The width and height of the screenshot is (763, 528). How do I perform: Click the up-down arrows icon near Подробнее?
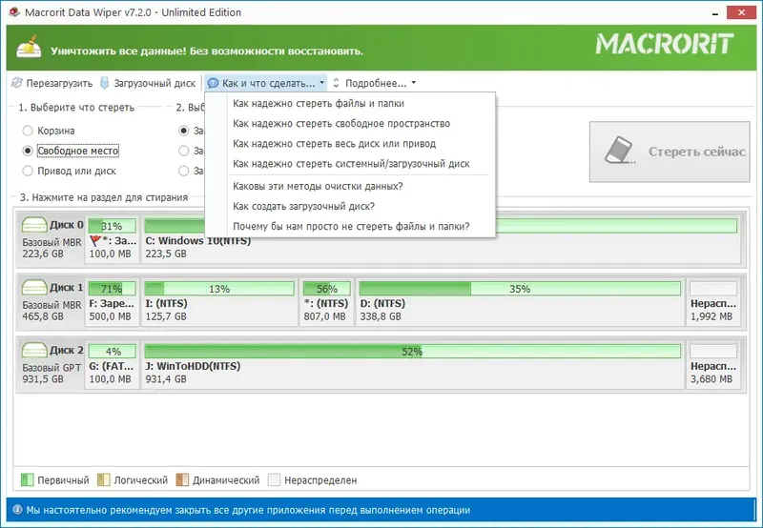[x=336, y=83]
